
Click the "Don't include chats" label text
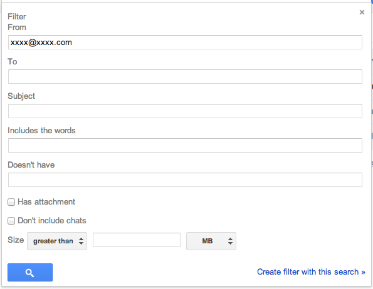coord(52,221)
